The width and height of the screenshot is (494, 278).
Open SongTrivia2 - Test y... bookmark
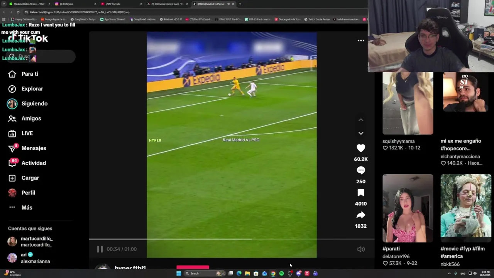click(x=83, y=19)
